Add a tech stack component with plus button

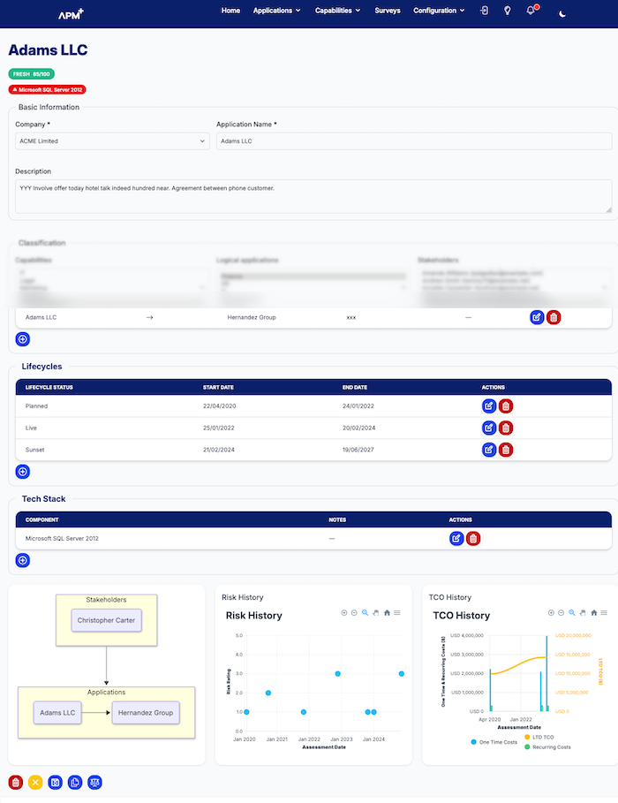(x=23, y=560)
